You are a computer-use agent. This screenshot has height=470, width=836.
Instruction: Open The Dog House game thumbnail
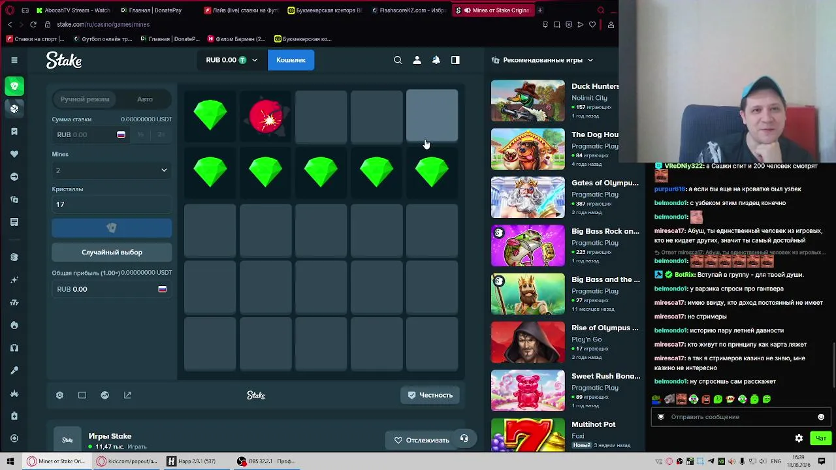tap(528, 149)
